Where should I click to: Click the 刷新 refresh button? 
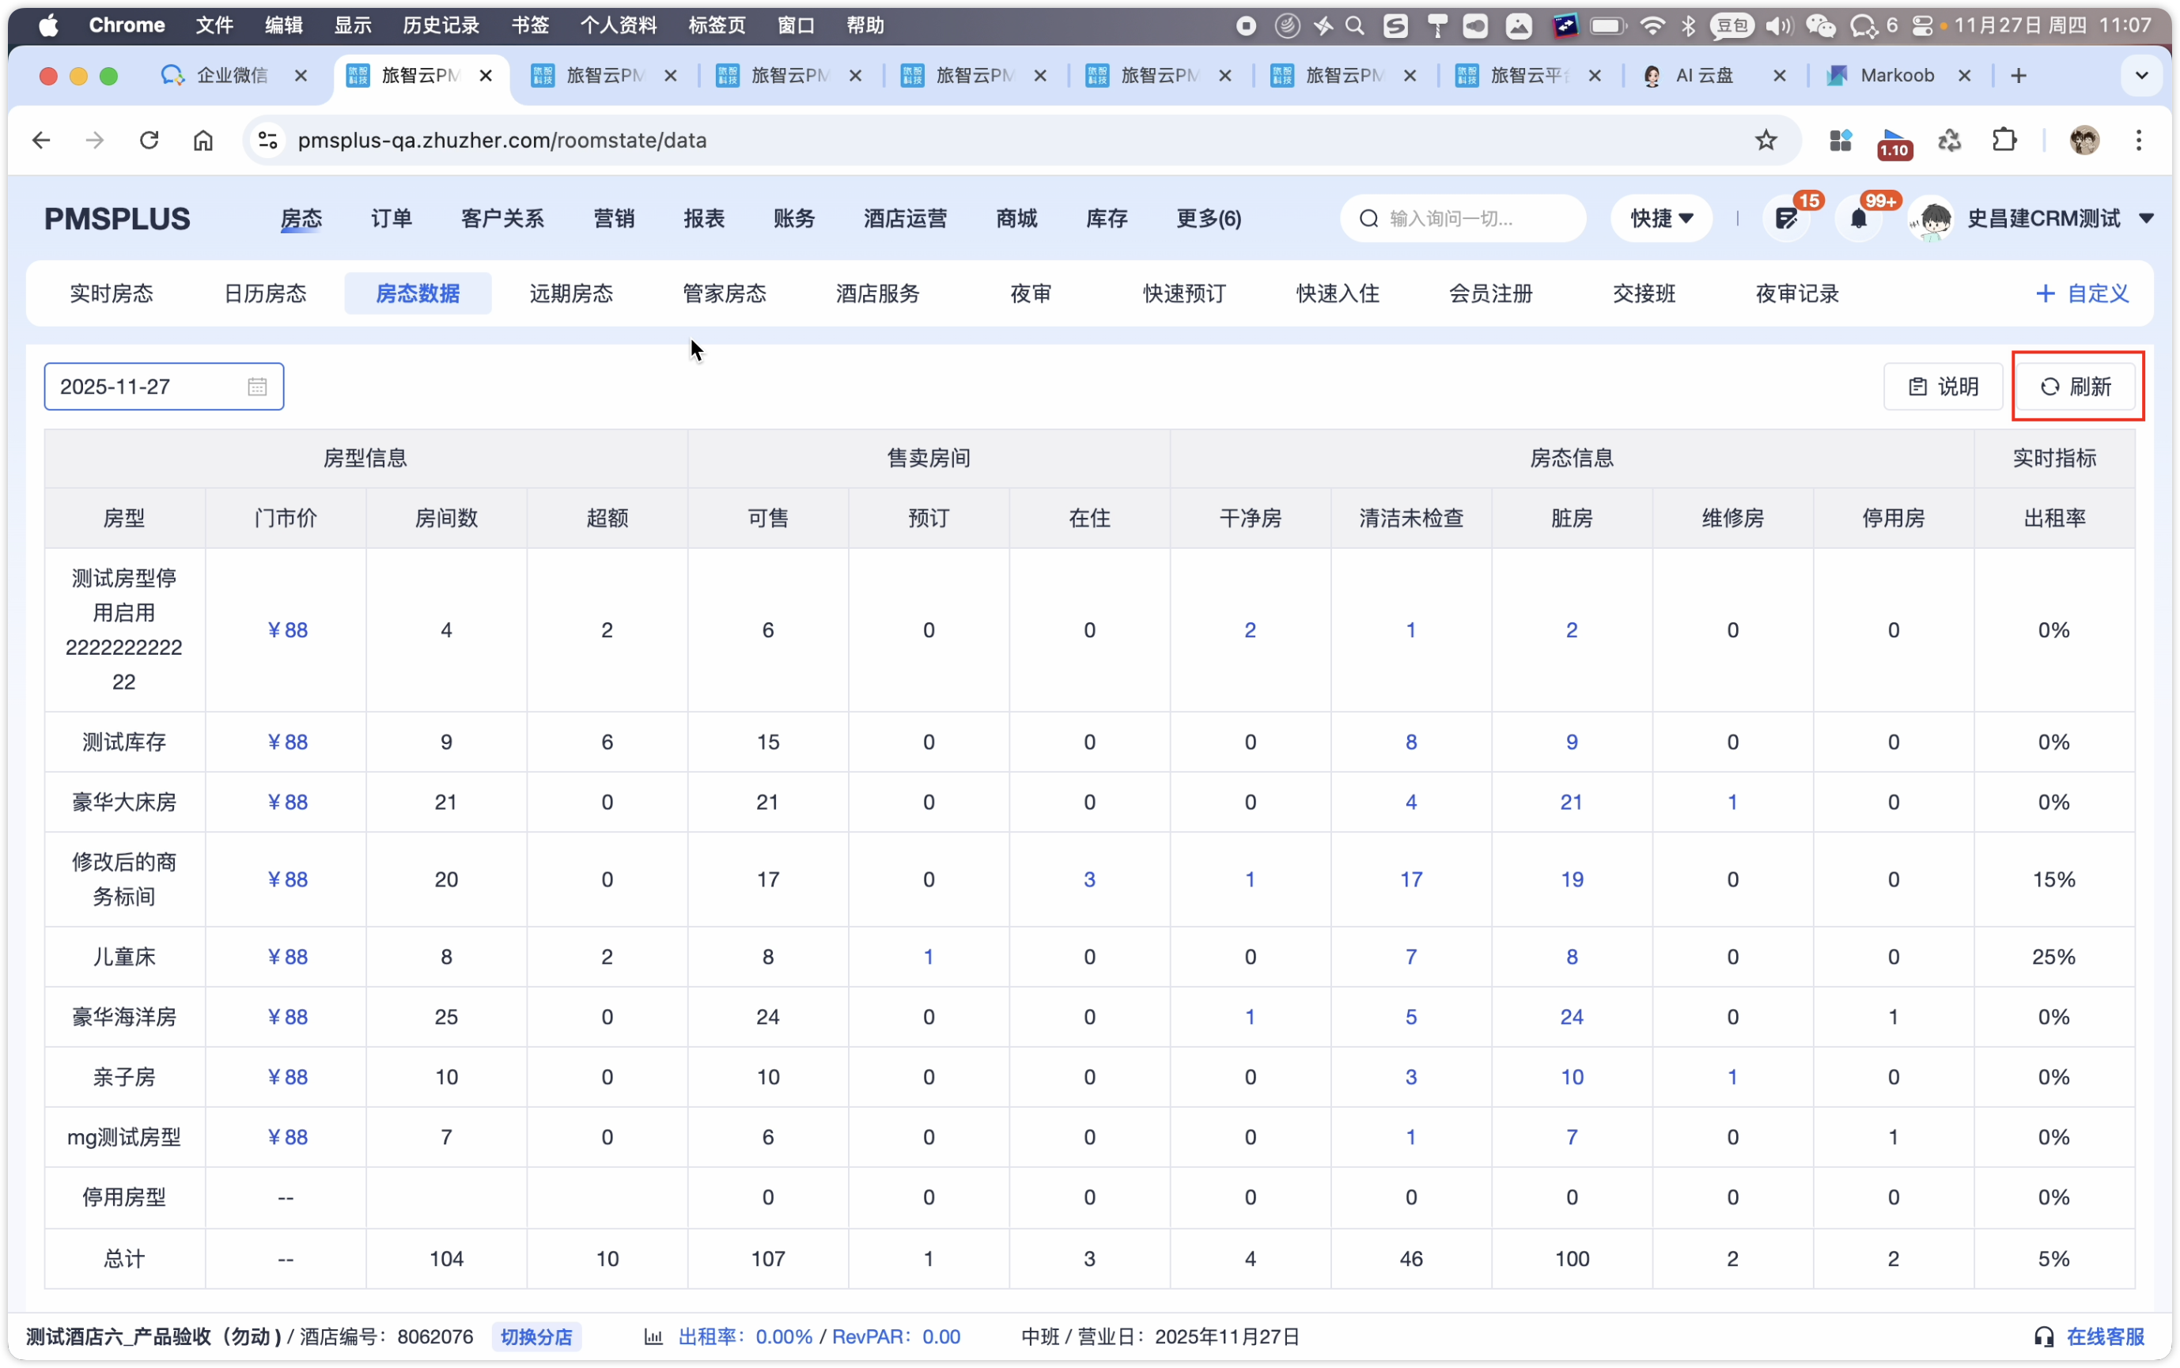tap(2076, 387)
